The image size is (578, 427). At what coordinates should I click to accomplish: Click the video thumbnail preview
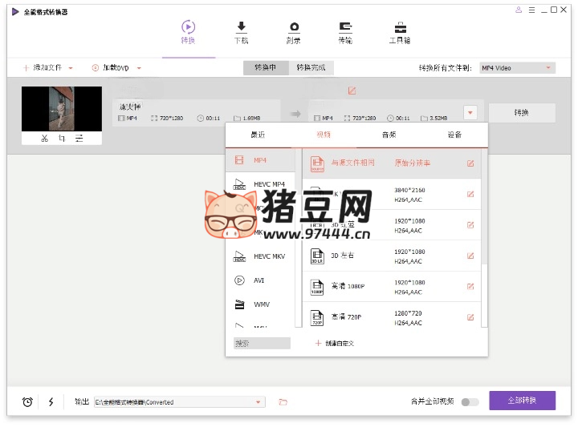click(62, 109)
